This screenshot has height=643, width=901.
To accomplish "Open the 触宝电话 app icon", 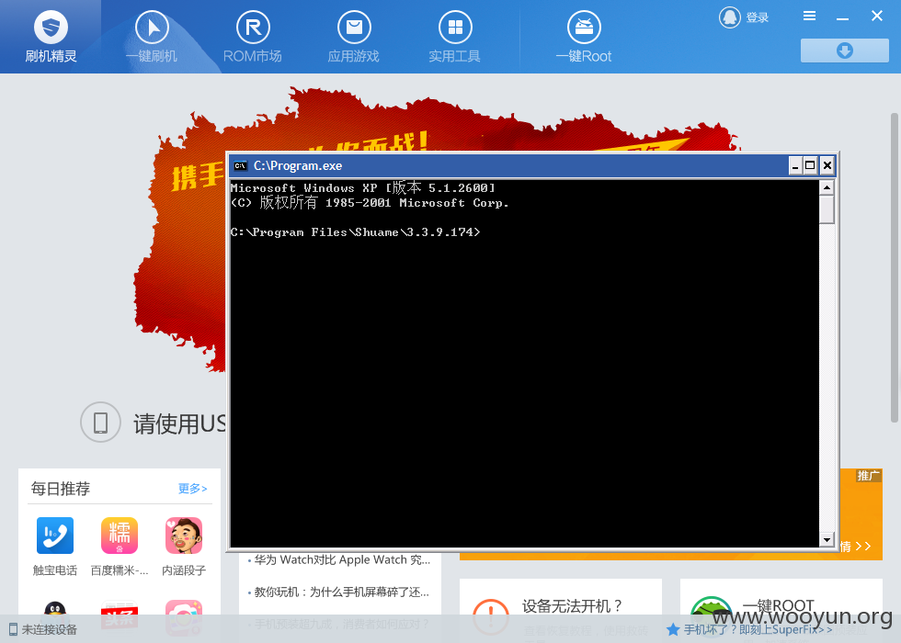I will coord(55,536).
